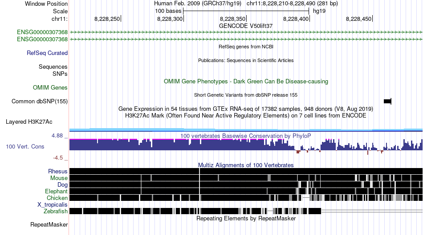
Task: Click the black dbSNP variant marker
Action: [x=387, y=101]
